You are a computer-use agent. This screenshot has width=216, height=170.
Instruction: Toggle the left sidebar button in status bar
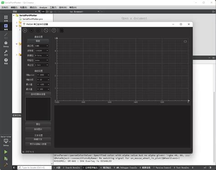point(14,167)
